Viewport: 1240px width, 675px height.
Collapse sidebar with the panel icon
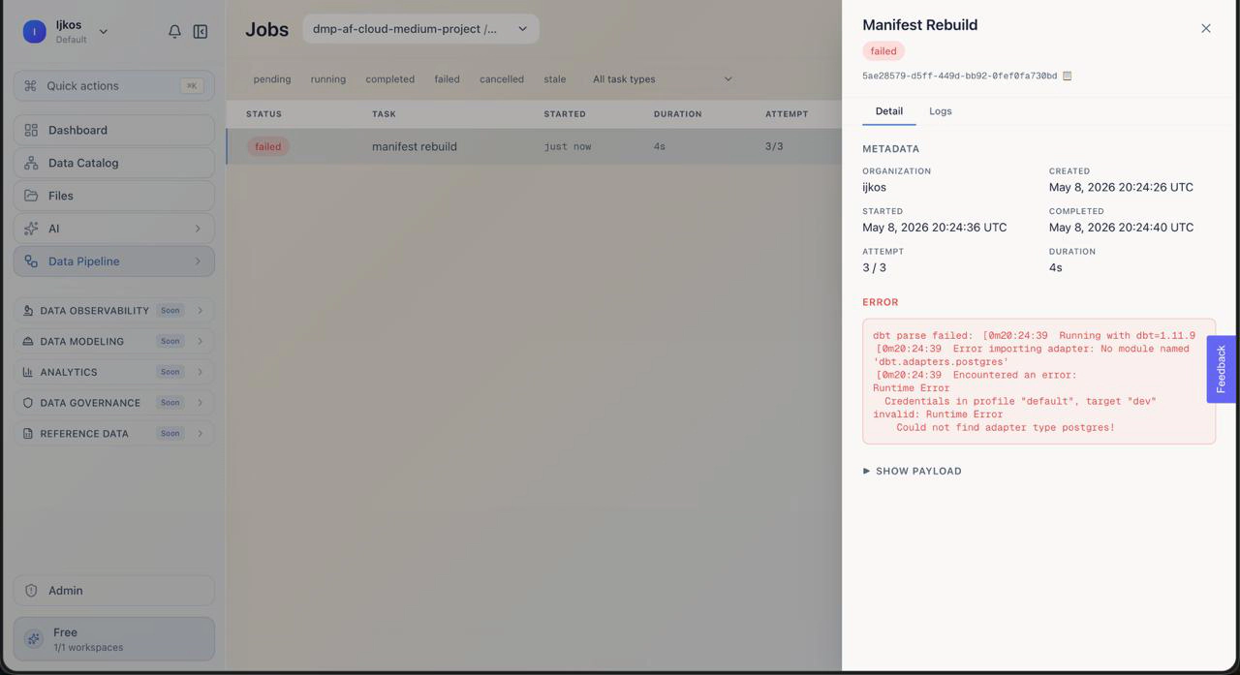201,32
